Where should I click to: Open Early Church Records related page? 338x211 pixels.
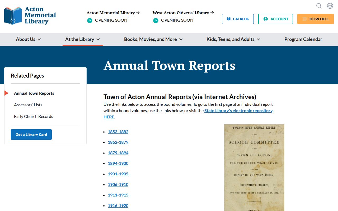point(34,116)
